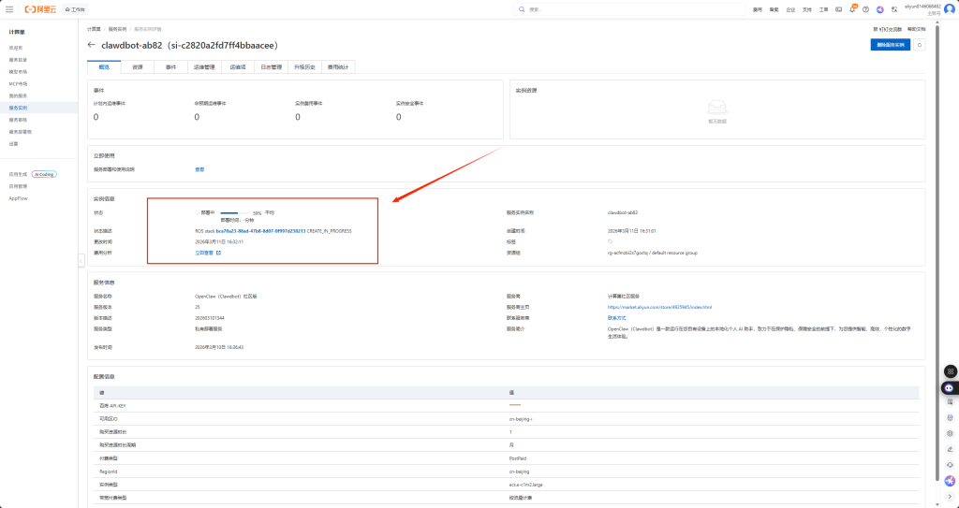Click the refresh icon beside the blue button

coord(920,44)
